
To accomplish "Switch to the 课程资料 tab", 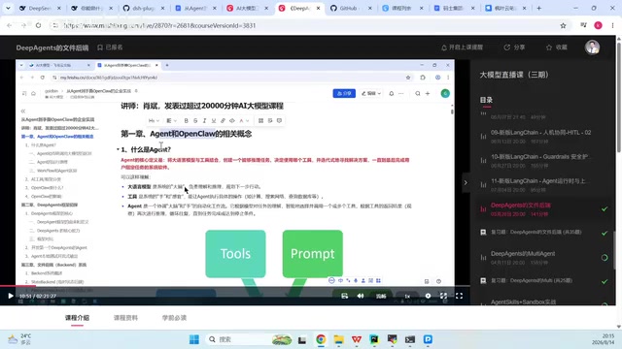I will coord(125,318).
